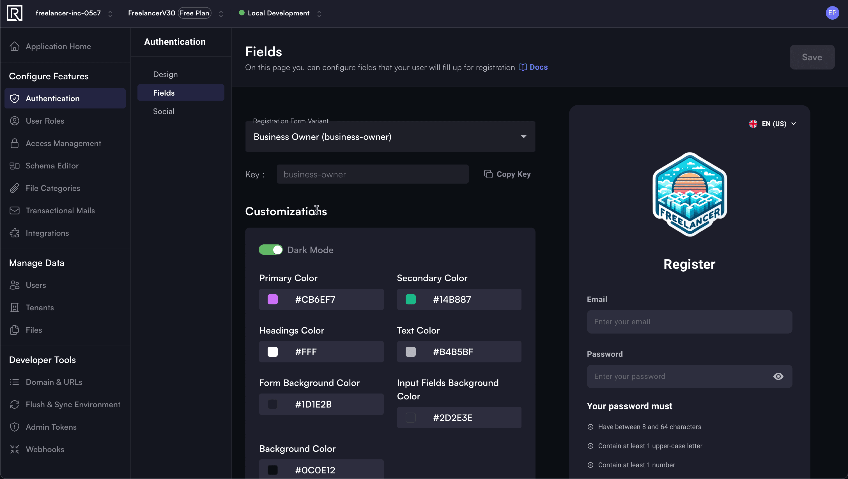Viewport: 848px width, 479px height.
Task: Open the EN (US) language selector
Action: pyautogui.click(x=773, y=124)
